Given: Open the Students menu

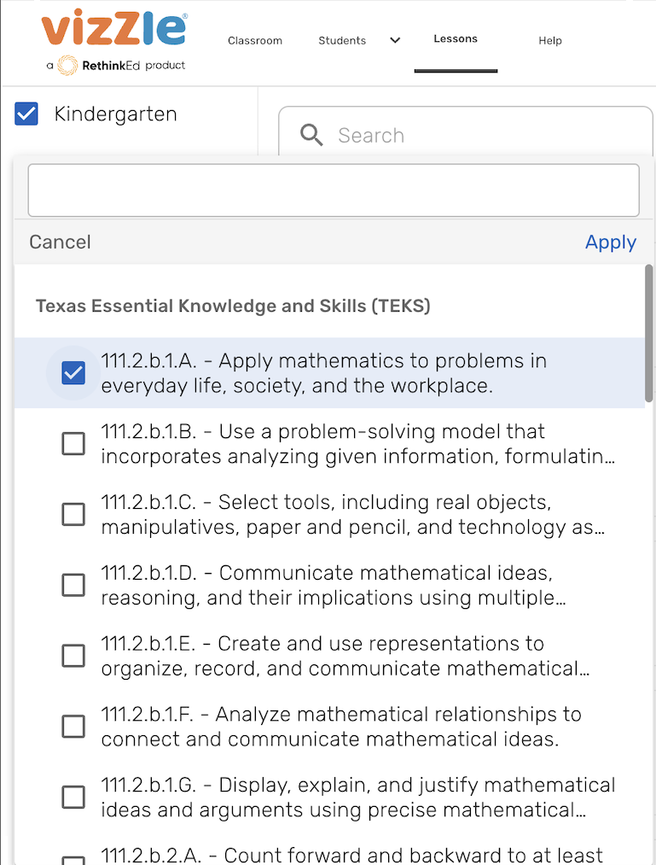Looking at the screenshot, I should click(342, 40).
